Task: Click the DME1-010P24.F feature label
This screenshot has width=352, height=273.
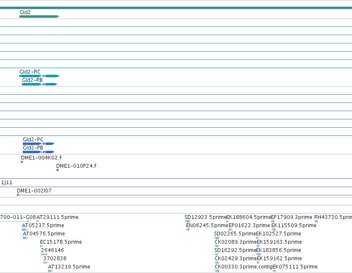Action: point(77,166)
